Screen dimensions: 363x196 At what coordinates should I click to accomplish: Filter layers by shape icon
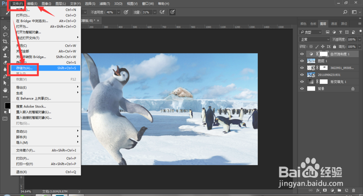tap(347, 32)
